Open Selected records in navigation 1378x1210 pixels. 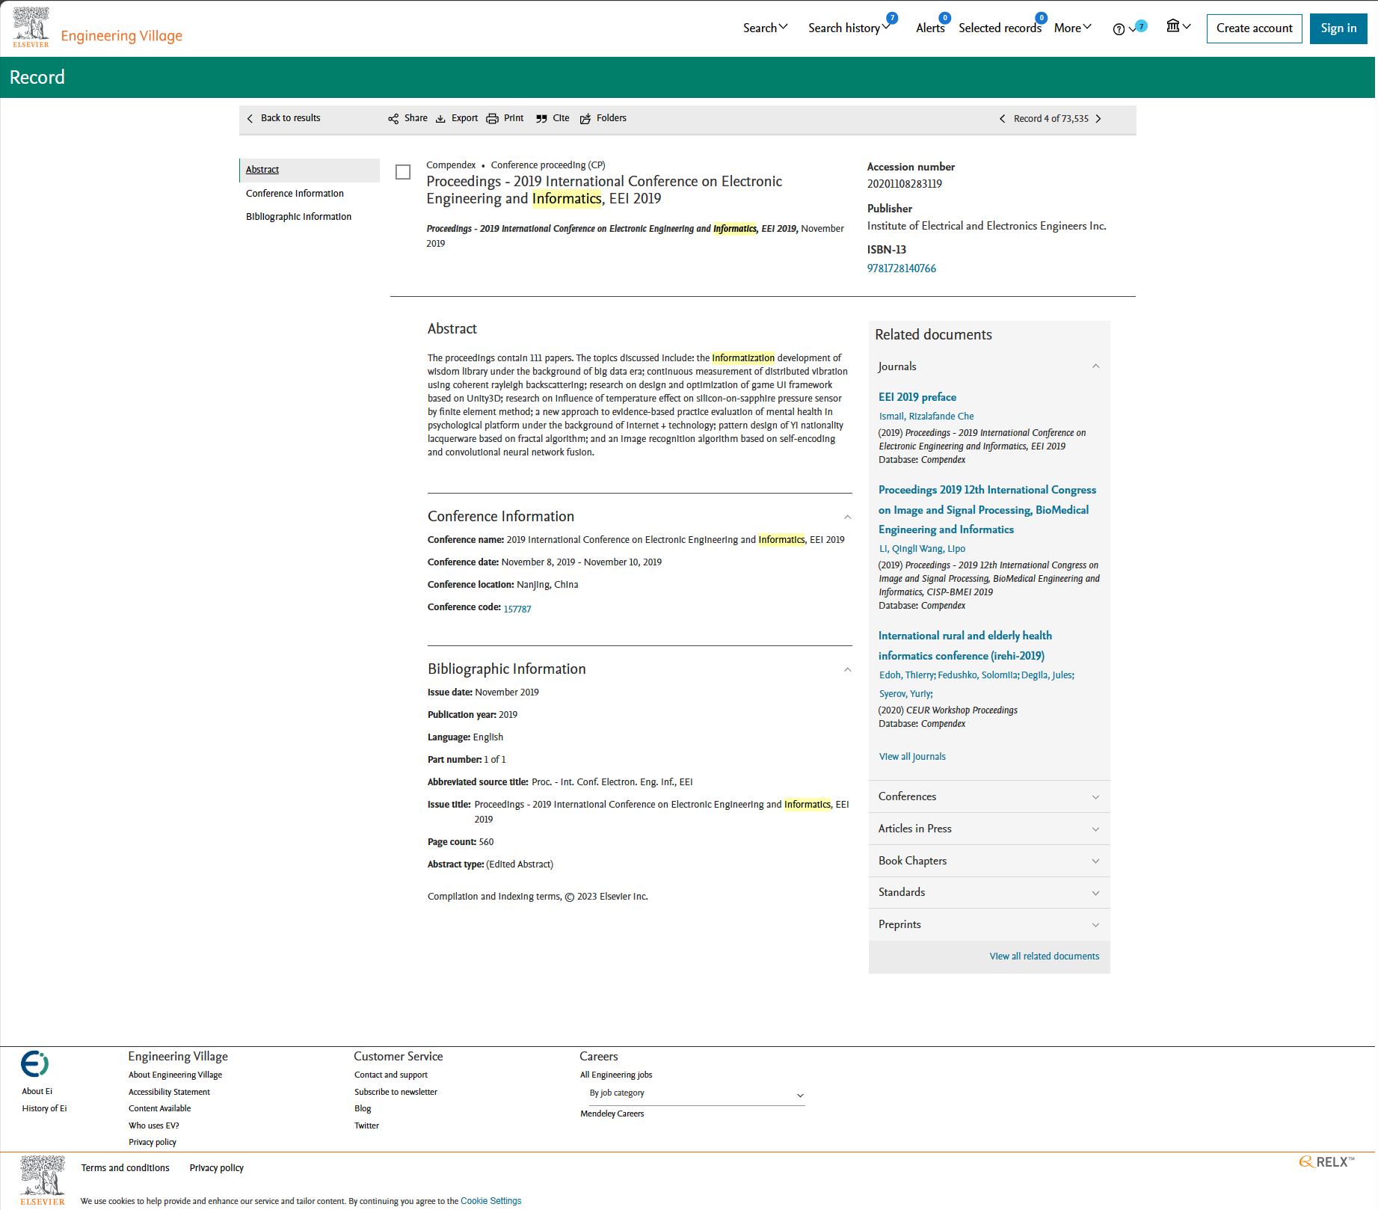coord(1000,28)
